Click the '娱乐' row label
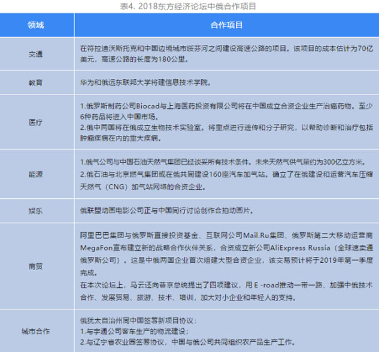 [x=36, y=211]
